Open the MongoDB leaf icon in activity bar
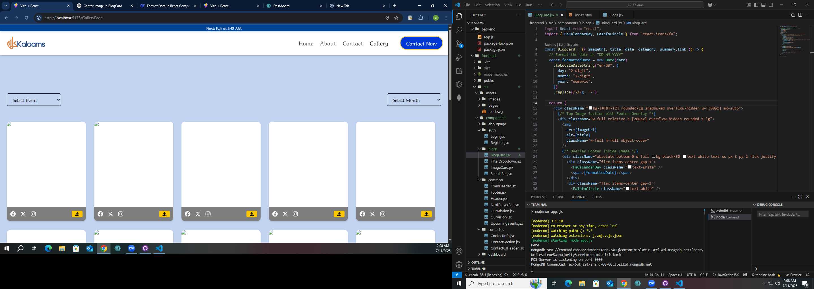Image resolution: width=814 pixels, height=289 pixels. (459, 98)
